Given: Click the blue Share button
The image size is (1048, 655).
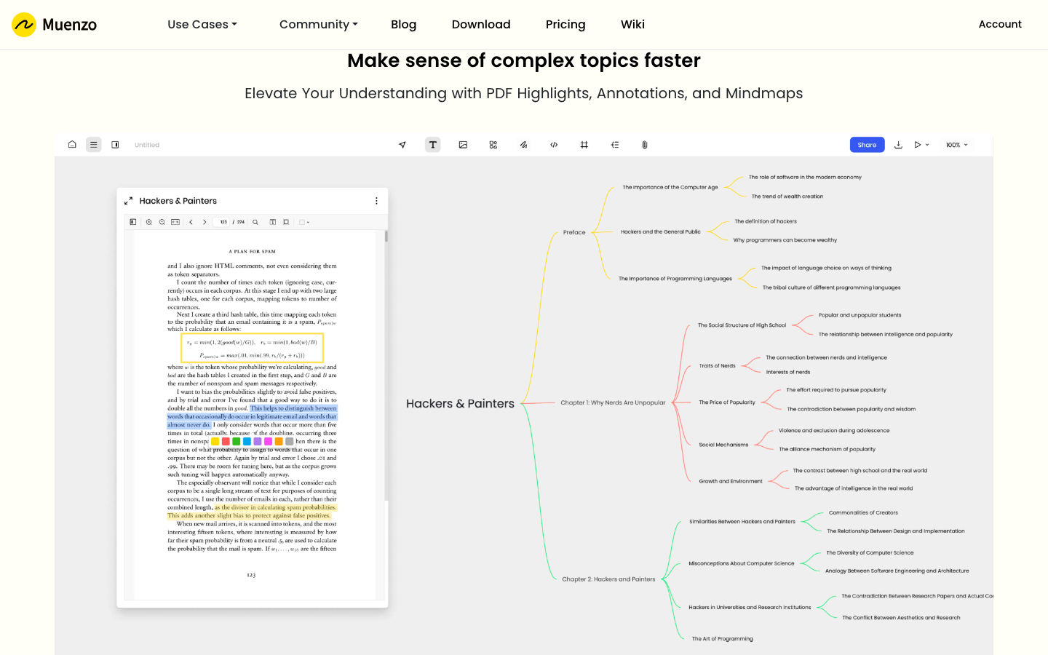Looking at the screenshot, I should pyautogui.click(x=867, y=145).
